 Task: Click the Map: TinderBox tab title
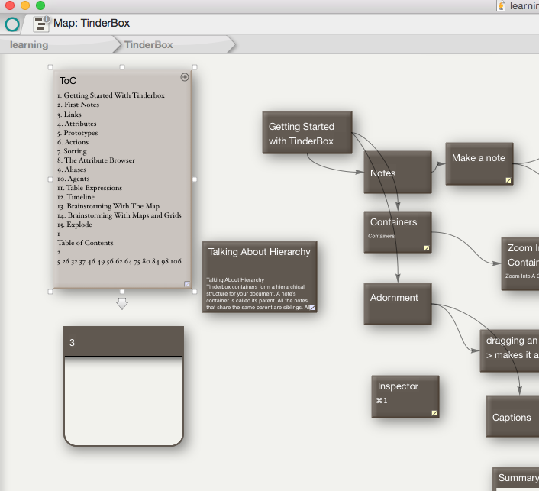(x=92, y=23)
